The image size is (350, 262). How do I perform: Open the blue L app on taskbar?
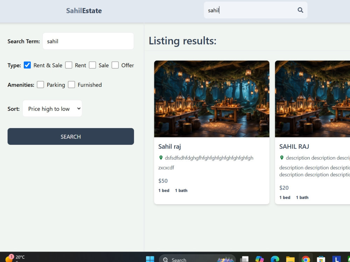tap(336, 259)
